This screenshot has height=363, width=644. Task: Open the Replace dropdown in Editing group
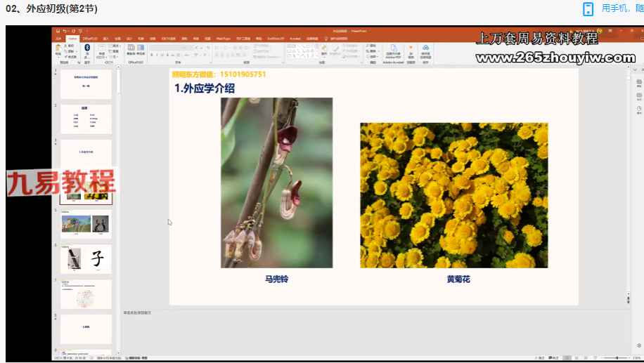(x=373, y=51)
